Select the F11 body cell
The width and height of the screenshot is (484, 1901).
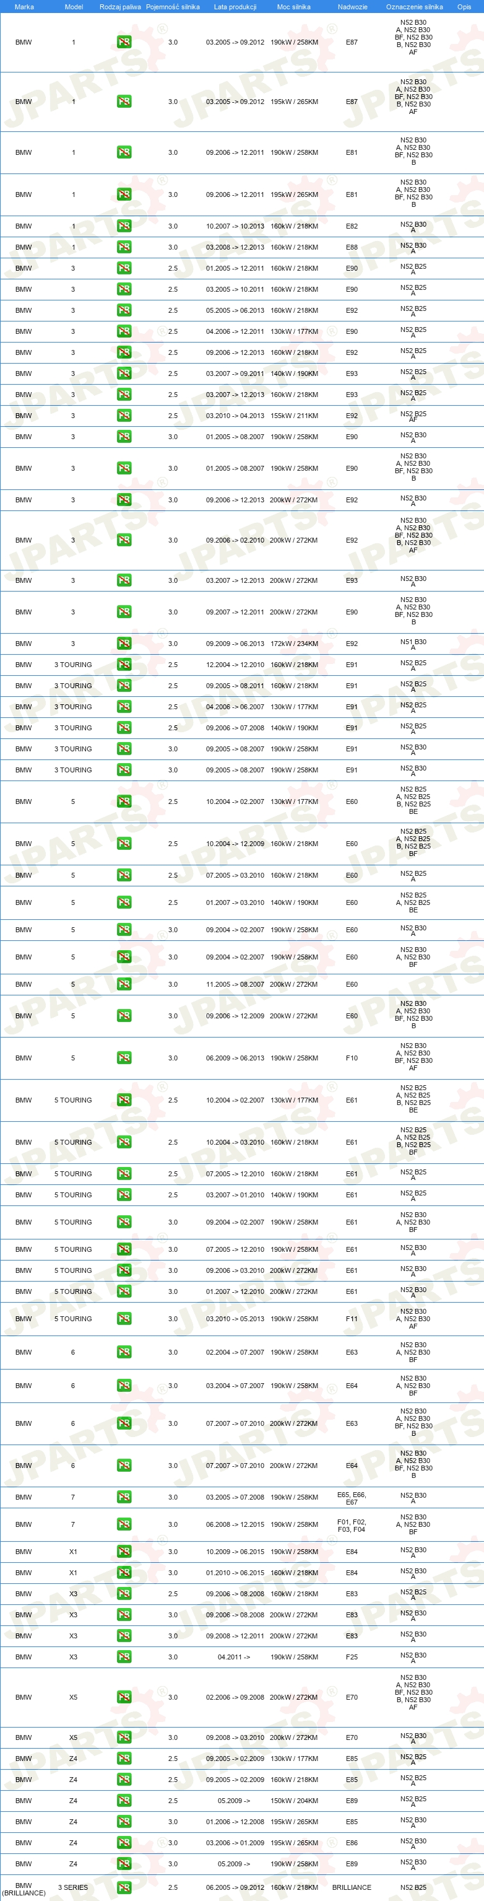point(352,1319)
